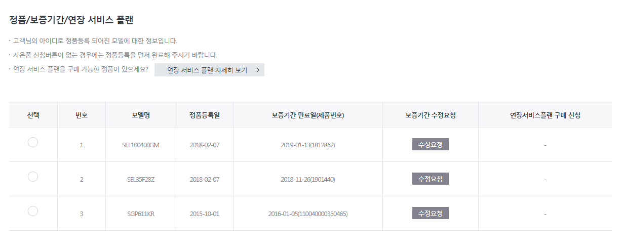Click model name SEL35F28Z
This screenshot has height=251, width=622.
(x=141, y=179)
